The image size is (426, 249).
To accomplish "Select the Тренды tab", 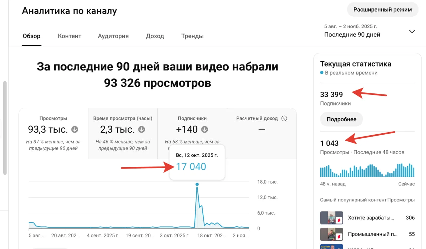I will click(192, 36).
